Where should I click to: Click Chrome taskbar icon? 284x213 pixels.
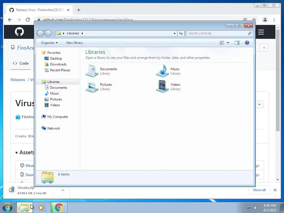click(x=59, y=207)
